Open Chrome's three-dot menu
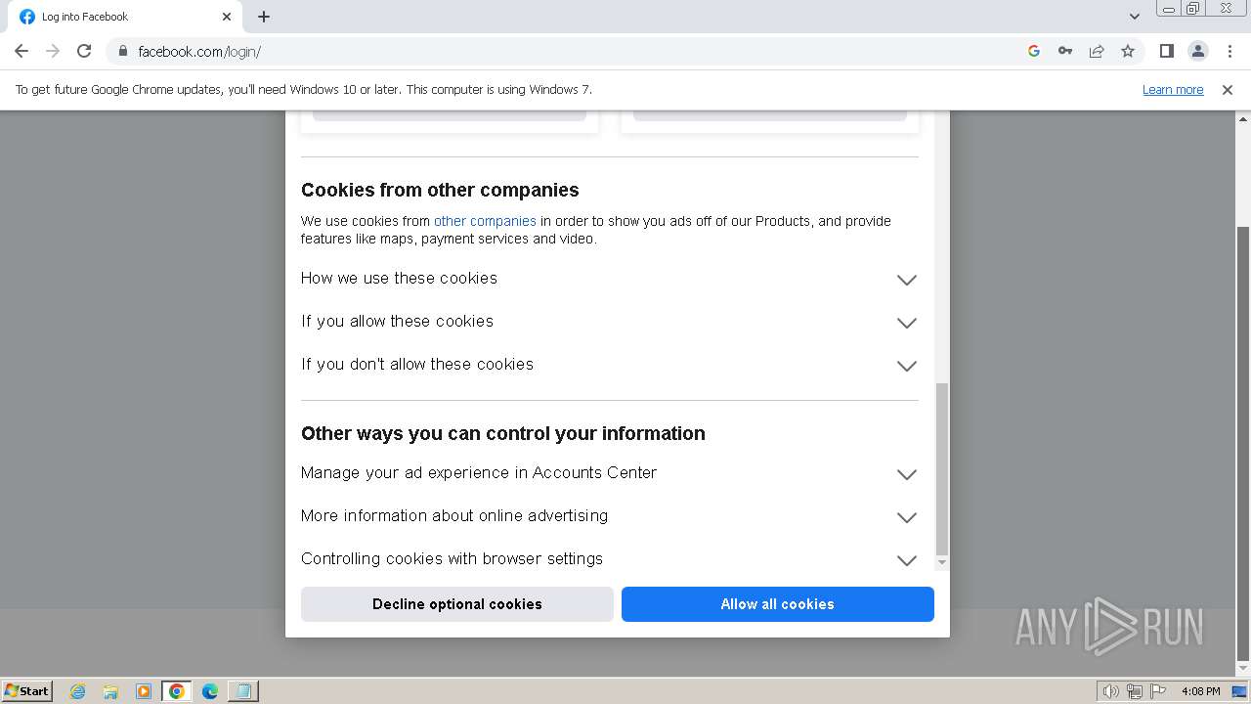1251x704 pixels. pos(1229,51)
